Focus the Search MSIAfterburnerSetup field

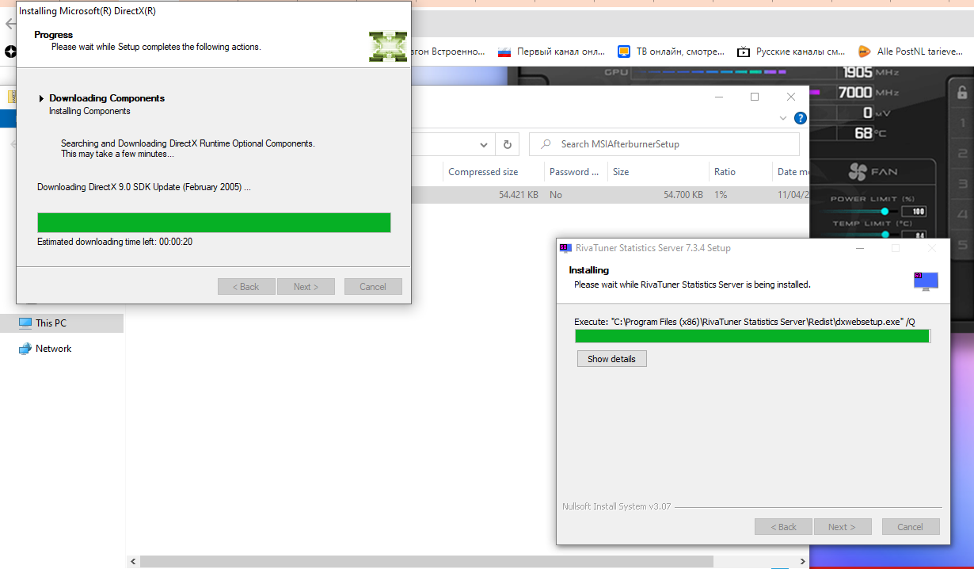pyautogui.click(x=664, y=144)
